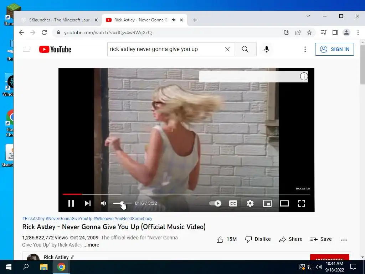365x274 pixels.
Task: Open taskbar search
Action: click(x=26, y=267)
